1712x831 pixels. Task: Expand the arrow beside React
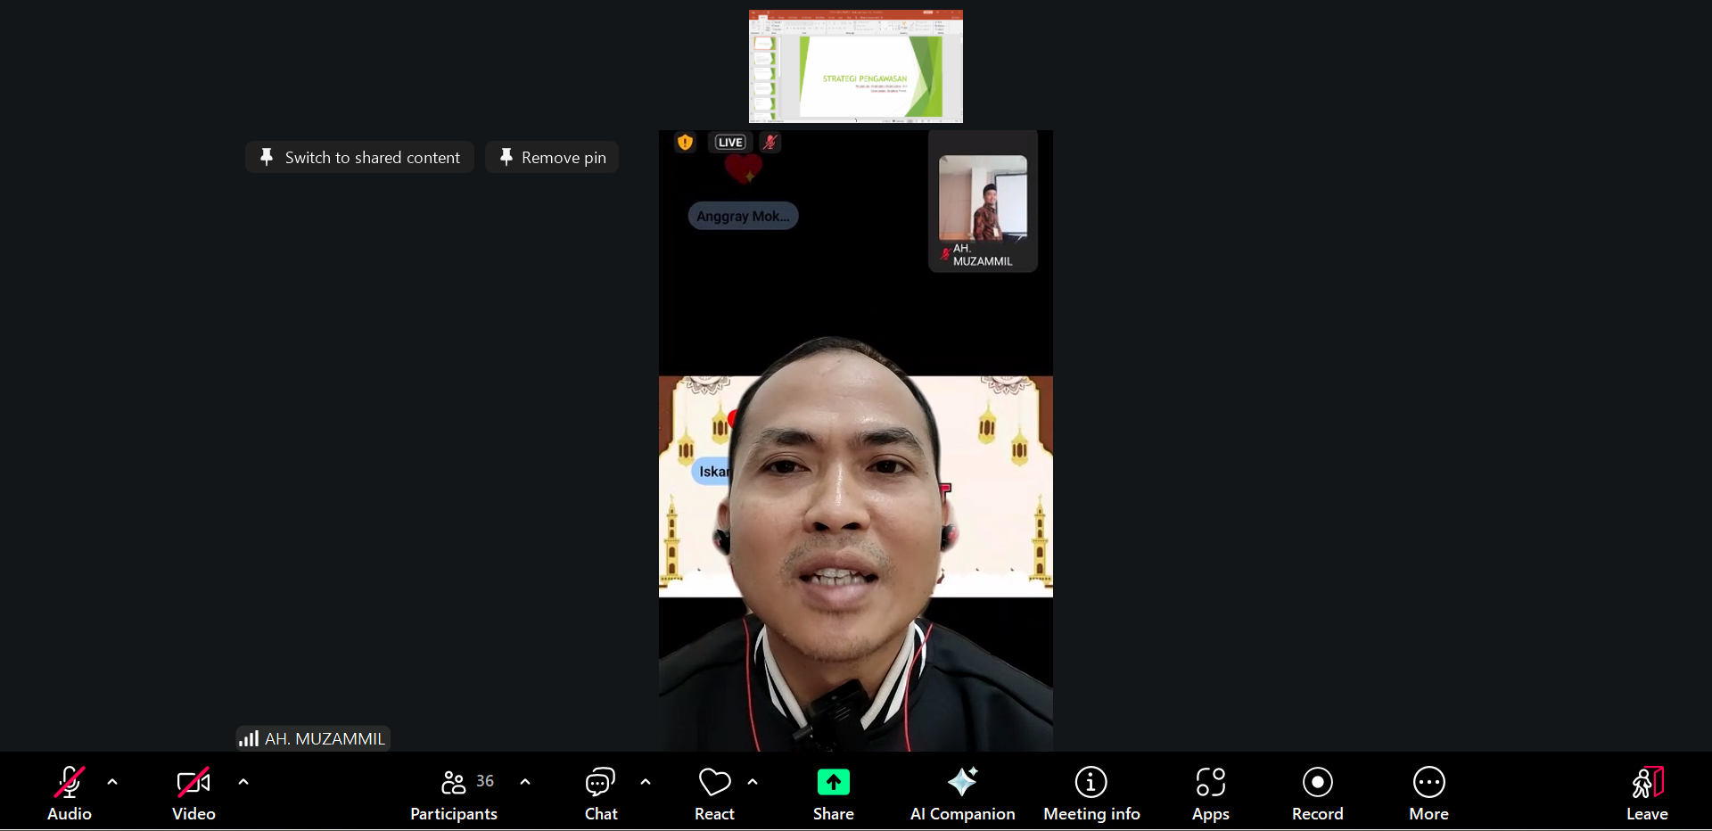tap(753, 782)
